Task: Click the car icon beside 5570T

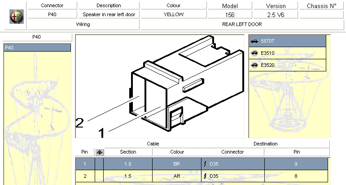Action: [x=254, y=41]
